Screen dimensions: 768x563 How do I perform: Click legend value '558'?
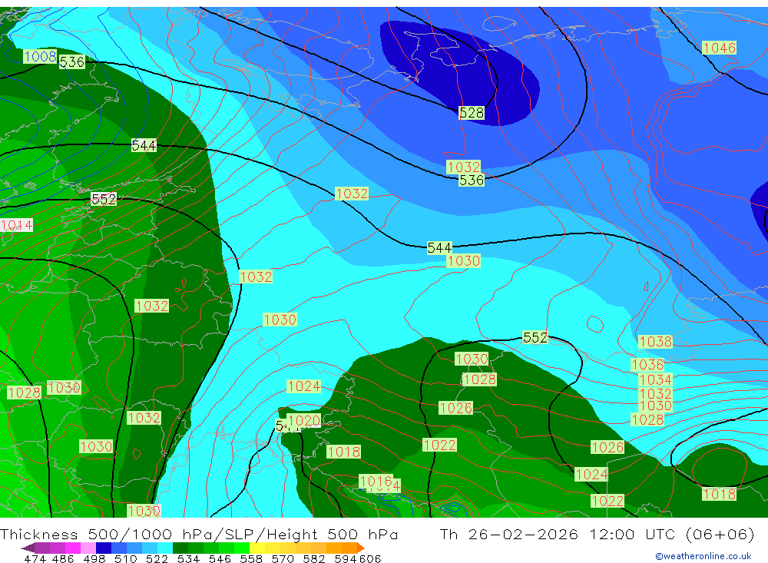click(251, 558)
